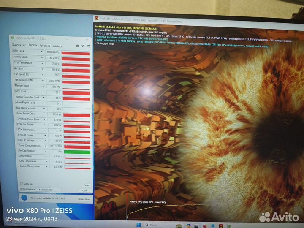Click the Reset button in GPU-Z
304x228 pixels.
[x=86, y=185]
